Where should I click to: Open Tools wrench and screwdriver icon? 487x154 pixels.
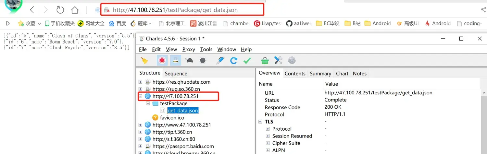pos(278,60)
